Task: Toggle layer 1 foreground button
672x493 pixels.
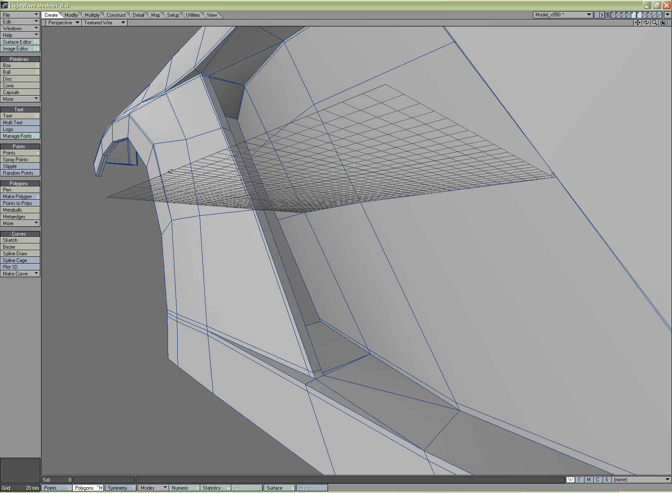Action: pyautogui.click(x=613, y=15)
